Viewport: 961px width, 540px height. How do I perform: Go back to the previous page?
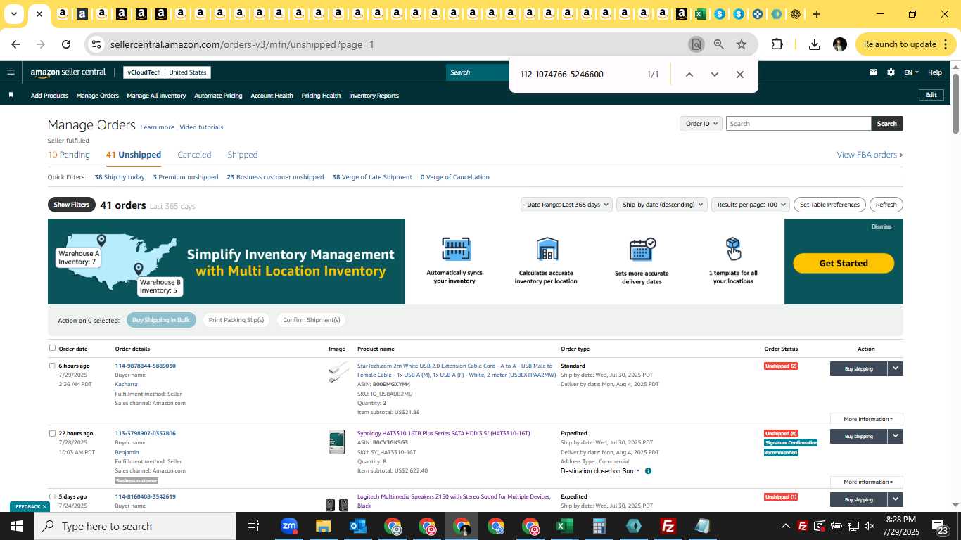pos(15,44)
